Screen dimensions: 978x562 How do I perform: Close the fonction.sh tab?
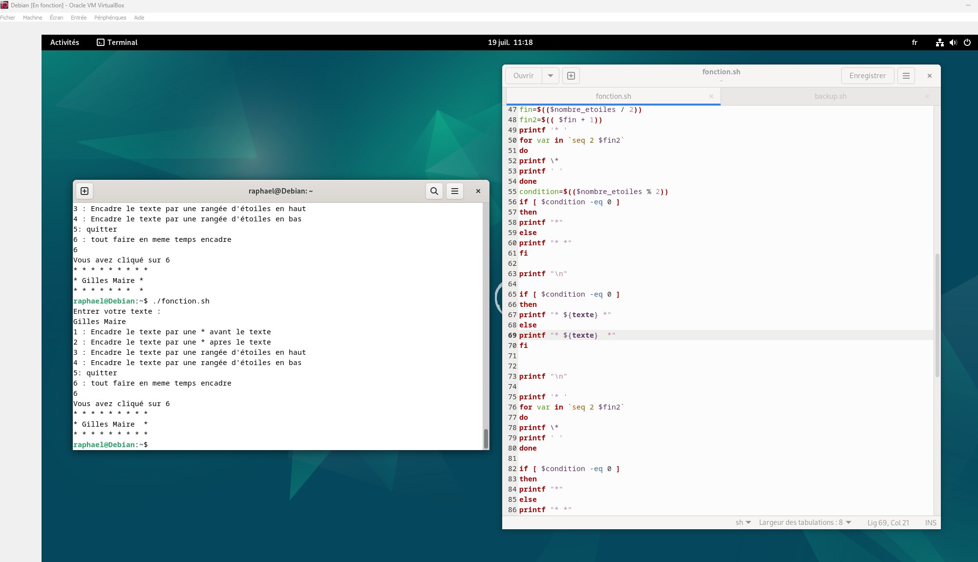click(711, 96)
